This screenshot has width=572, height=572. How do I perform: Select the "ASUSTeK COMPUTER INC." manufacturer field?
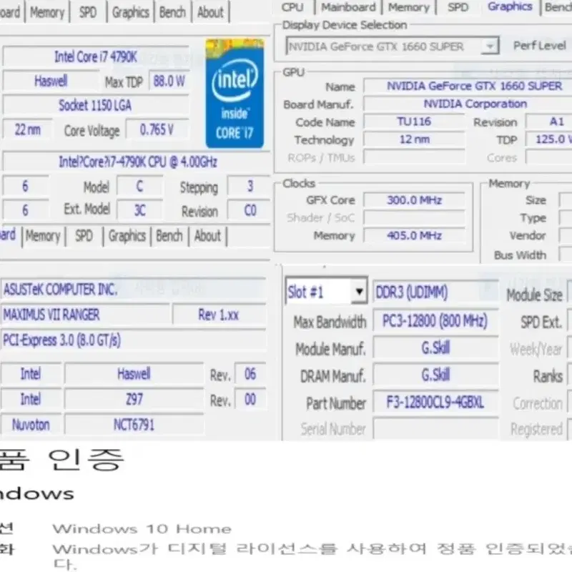click(134, 290)
